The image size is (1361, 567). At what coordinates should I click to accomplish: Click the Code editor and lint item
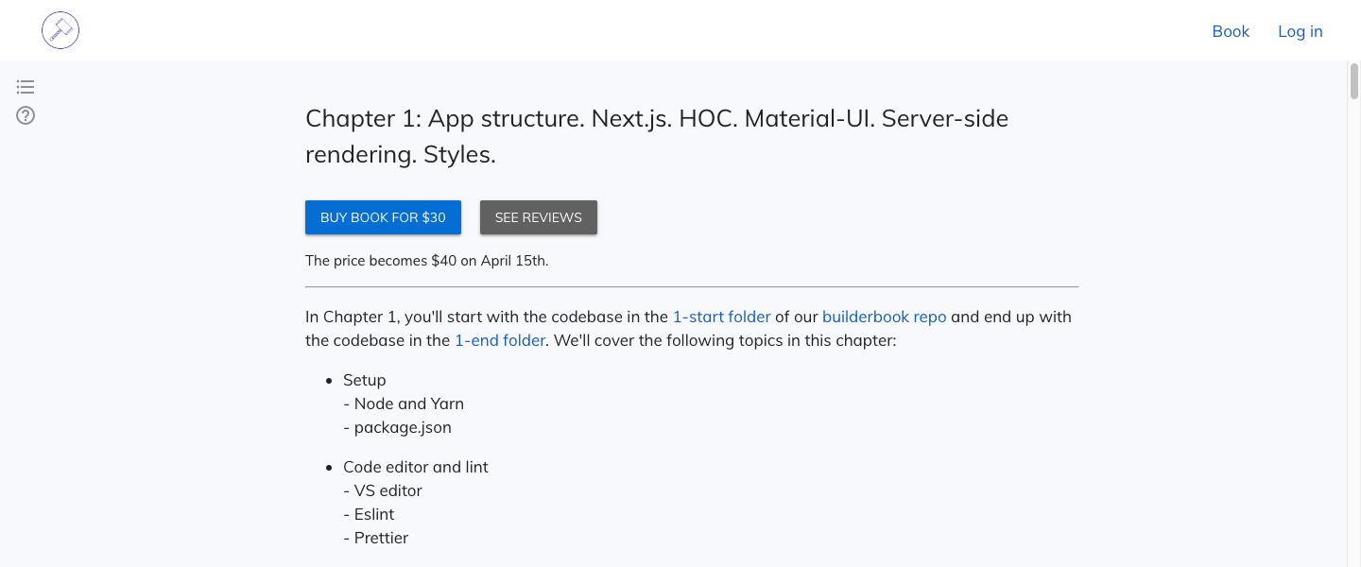(416, 467)
